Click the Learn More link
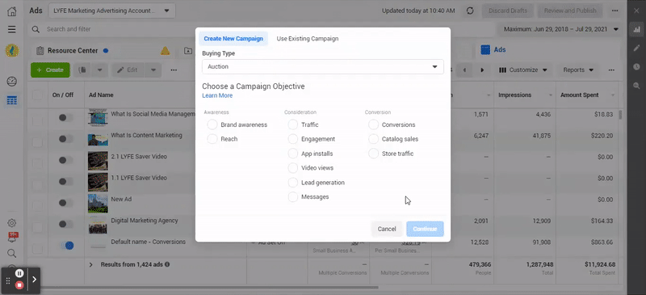This screenshot has height=295, width=646. (217, 95)
